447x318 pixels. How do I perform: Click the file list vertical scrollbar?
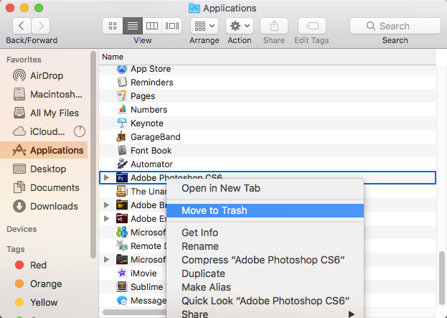[x=442, y=279]
